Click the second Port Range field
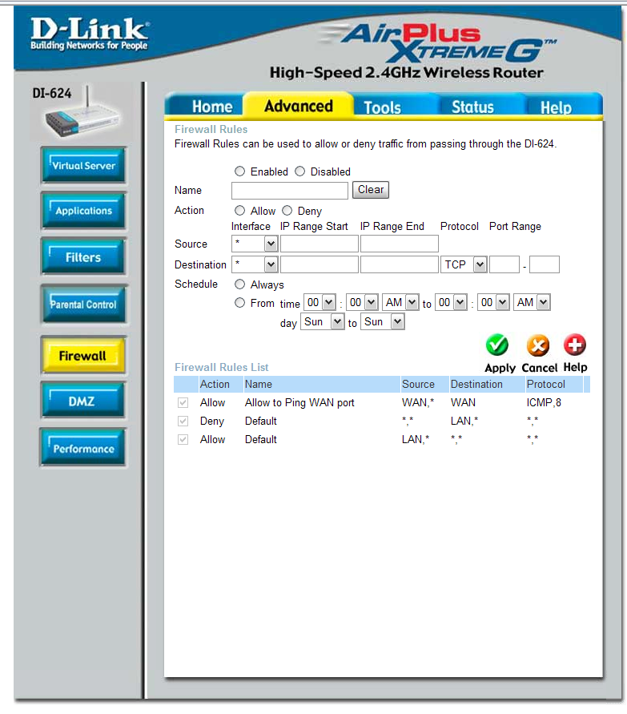 (545, 264)
